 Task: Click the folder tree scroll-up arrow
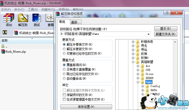(x=175, y=42)
